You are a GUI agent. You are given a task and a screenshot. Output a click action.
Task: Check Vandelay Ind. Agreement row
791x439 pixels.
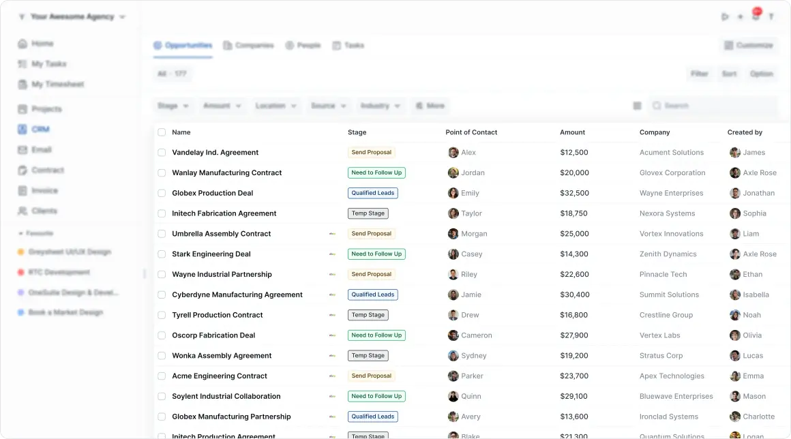(162, 152)
